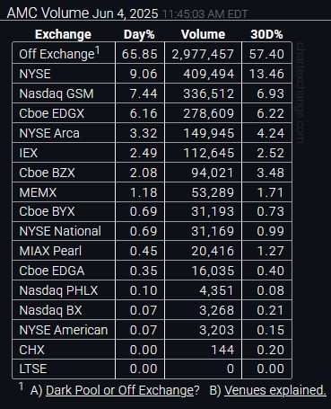Click Off Exchange volume 2,977,457

click(x=203, y=54)
